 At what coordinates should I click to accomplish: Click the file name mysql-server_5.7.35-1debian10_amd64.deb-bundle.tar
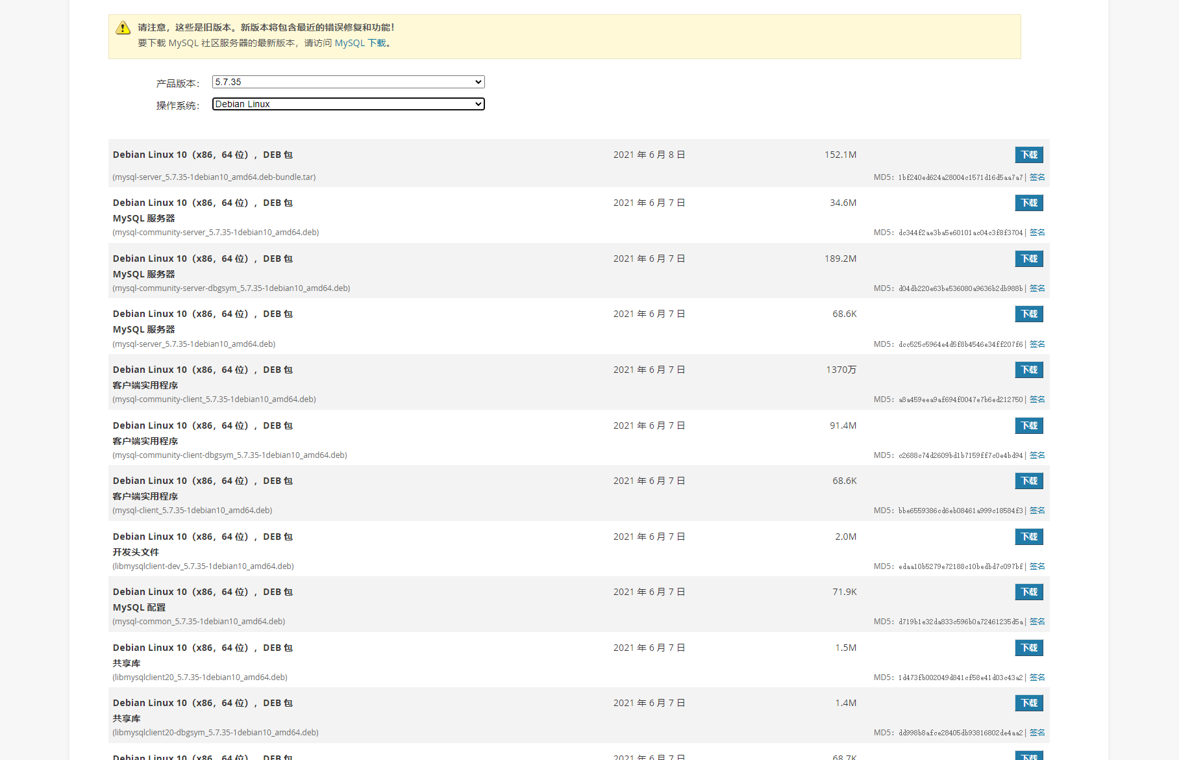(x=214, y=177)
